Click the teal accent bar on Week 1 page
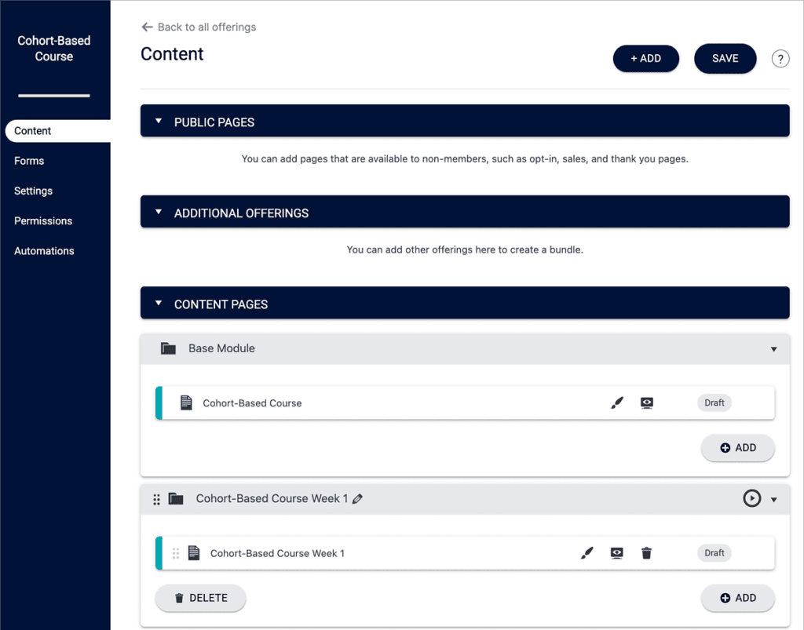 (158, 552)
